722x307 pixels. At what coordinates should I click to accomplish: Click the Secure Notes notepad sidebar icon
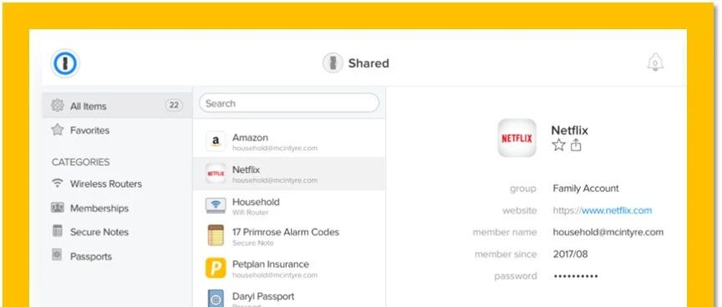[57, 231]
